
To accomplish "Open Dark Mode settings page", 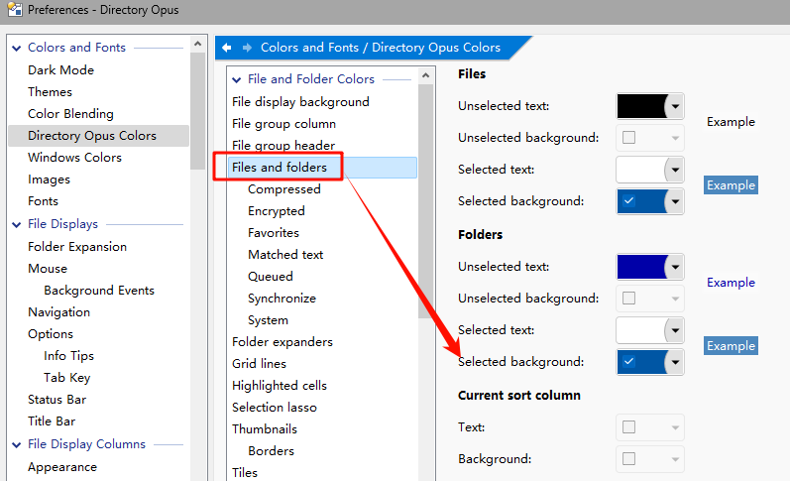I will click(61, 70).
